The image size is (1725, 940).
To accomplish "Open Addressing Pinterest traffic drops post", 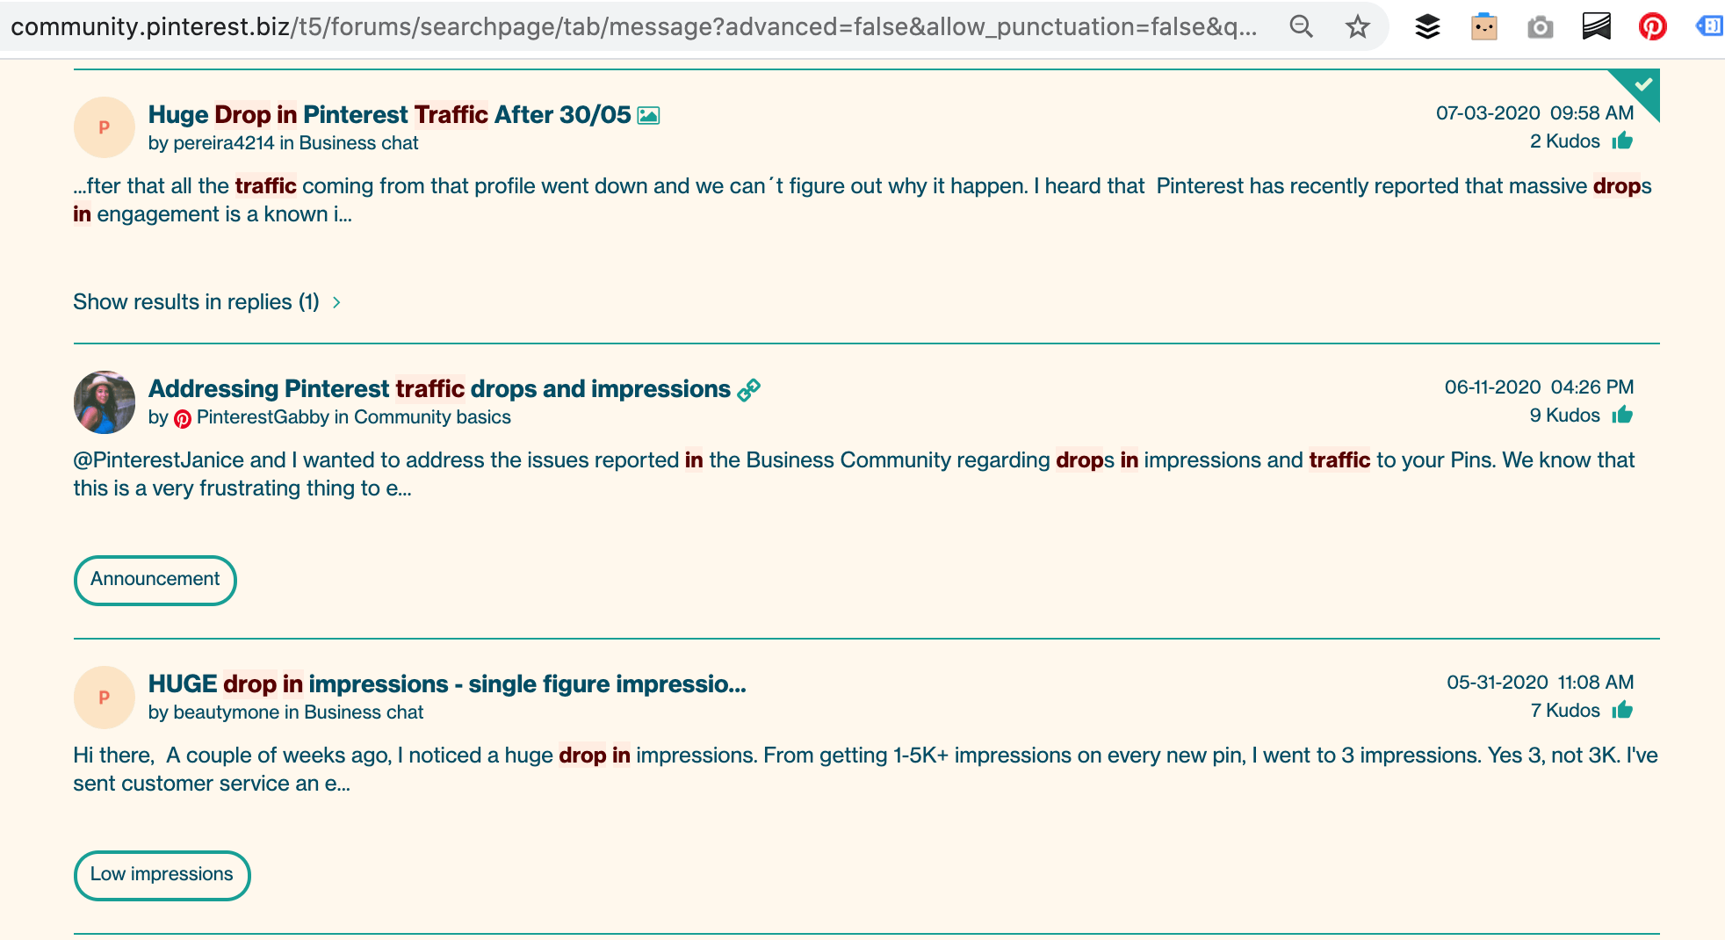I will coord(439,389).
